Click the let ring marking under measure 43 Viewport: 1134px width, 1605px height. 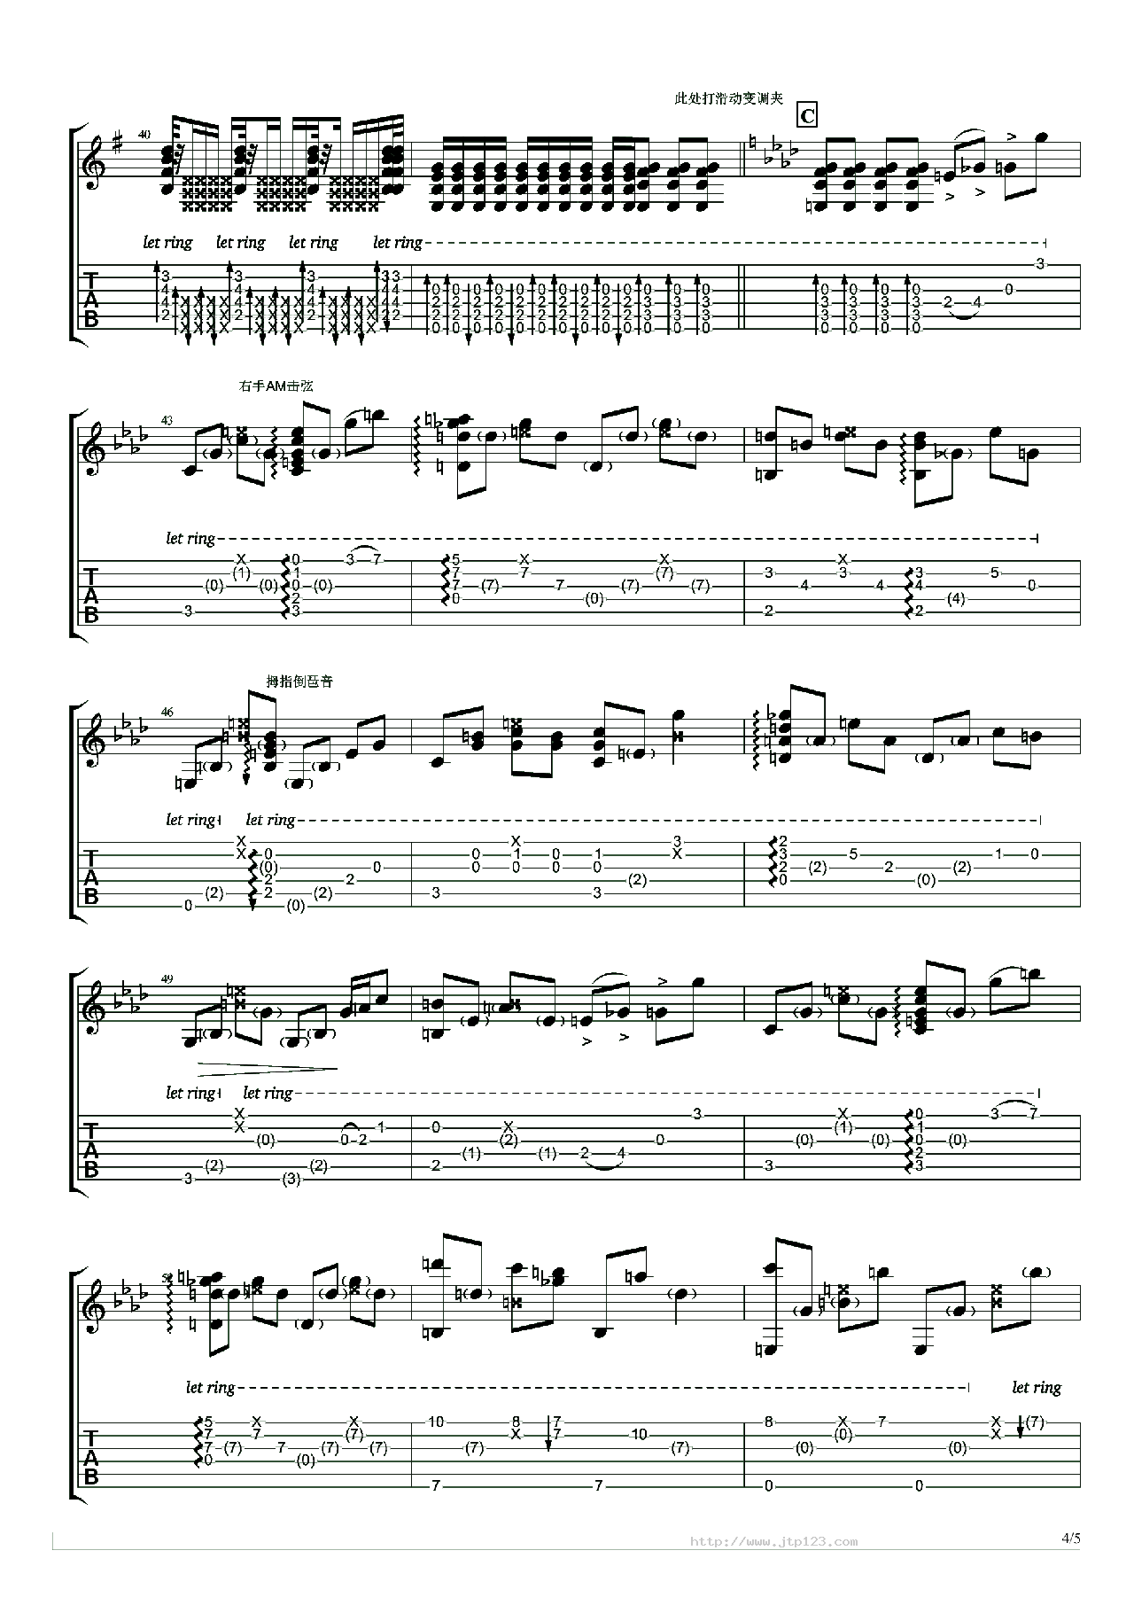coord(190,538)
